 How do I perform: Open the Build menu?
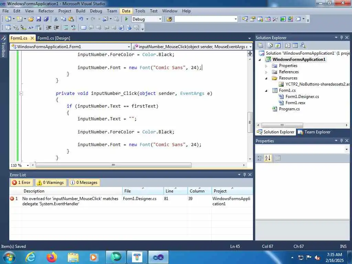point(80,11)
